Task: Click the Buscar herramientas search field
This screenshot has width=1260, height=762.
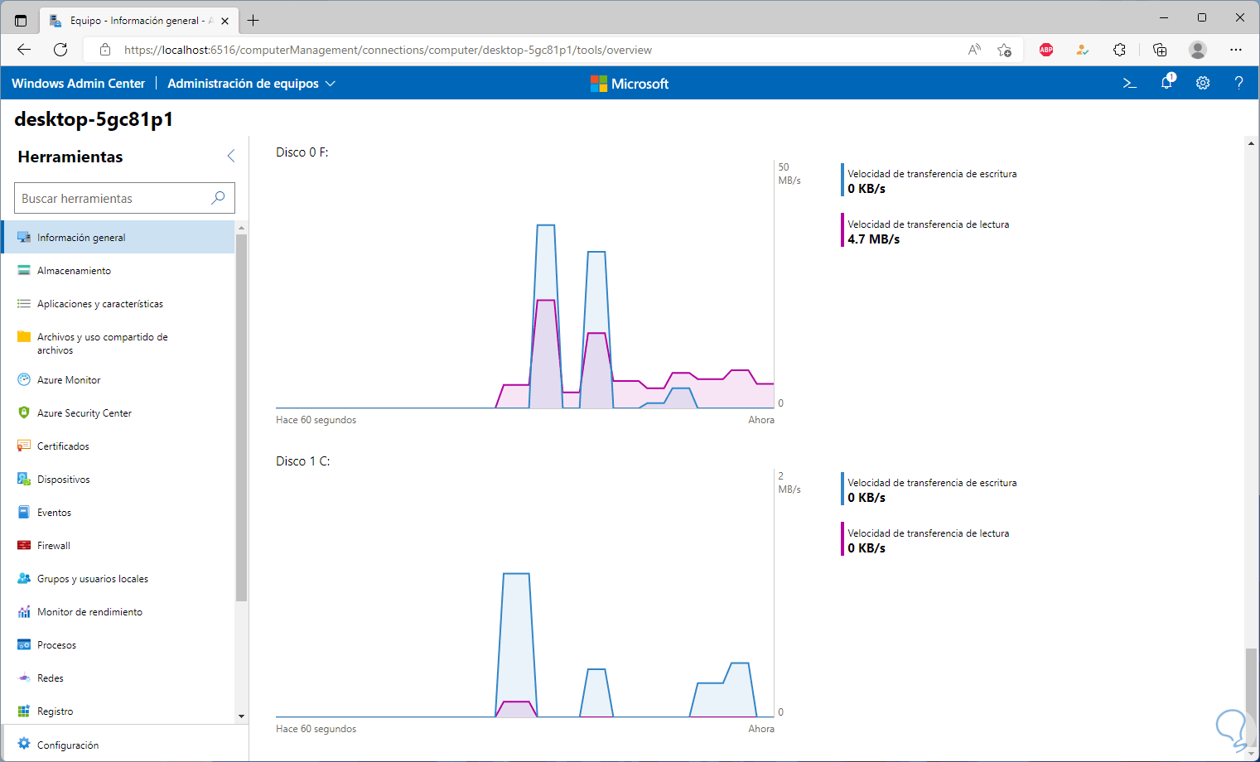Action: (112, 199)
